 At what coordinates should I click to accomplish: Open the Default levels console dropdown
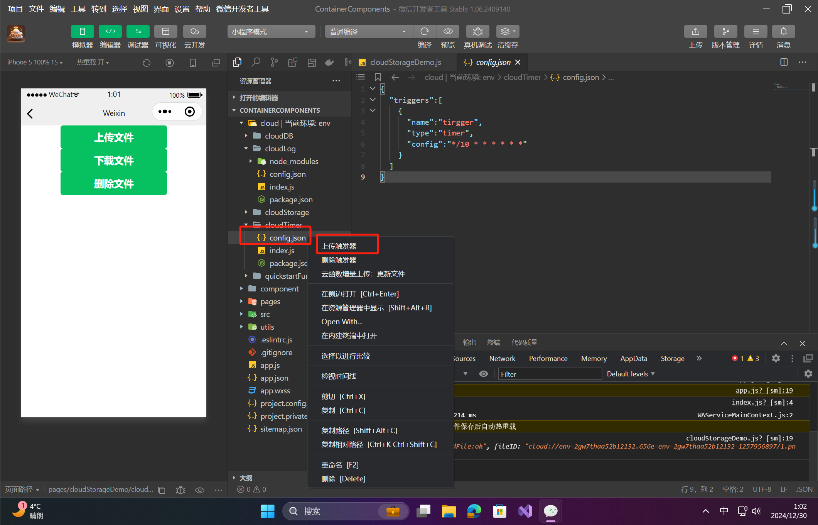click(x=631, y=374)
